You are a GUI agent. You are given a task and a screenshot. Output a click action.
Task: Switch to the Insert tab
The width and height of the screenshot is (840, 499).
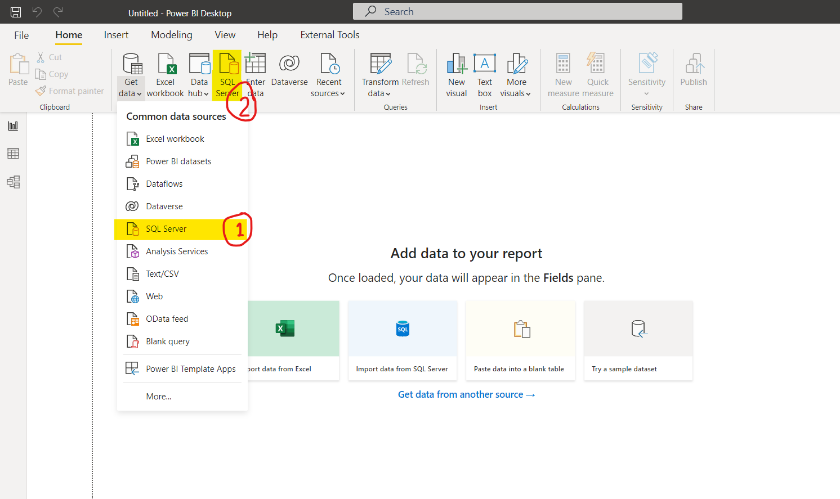coord(116,35)
